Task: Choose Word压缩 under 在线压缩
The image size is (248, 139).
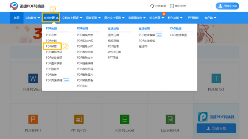Action: pos(114,52)
